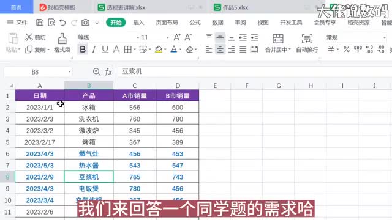Click the Save icon in quick access toolbar
392x220 pixels.
tap(39, 23)
